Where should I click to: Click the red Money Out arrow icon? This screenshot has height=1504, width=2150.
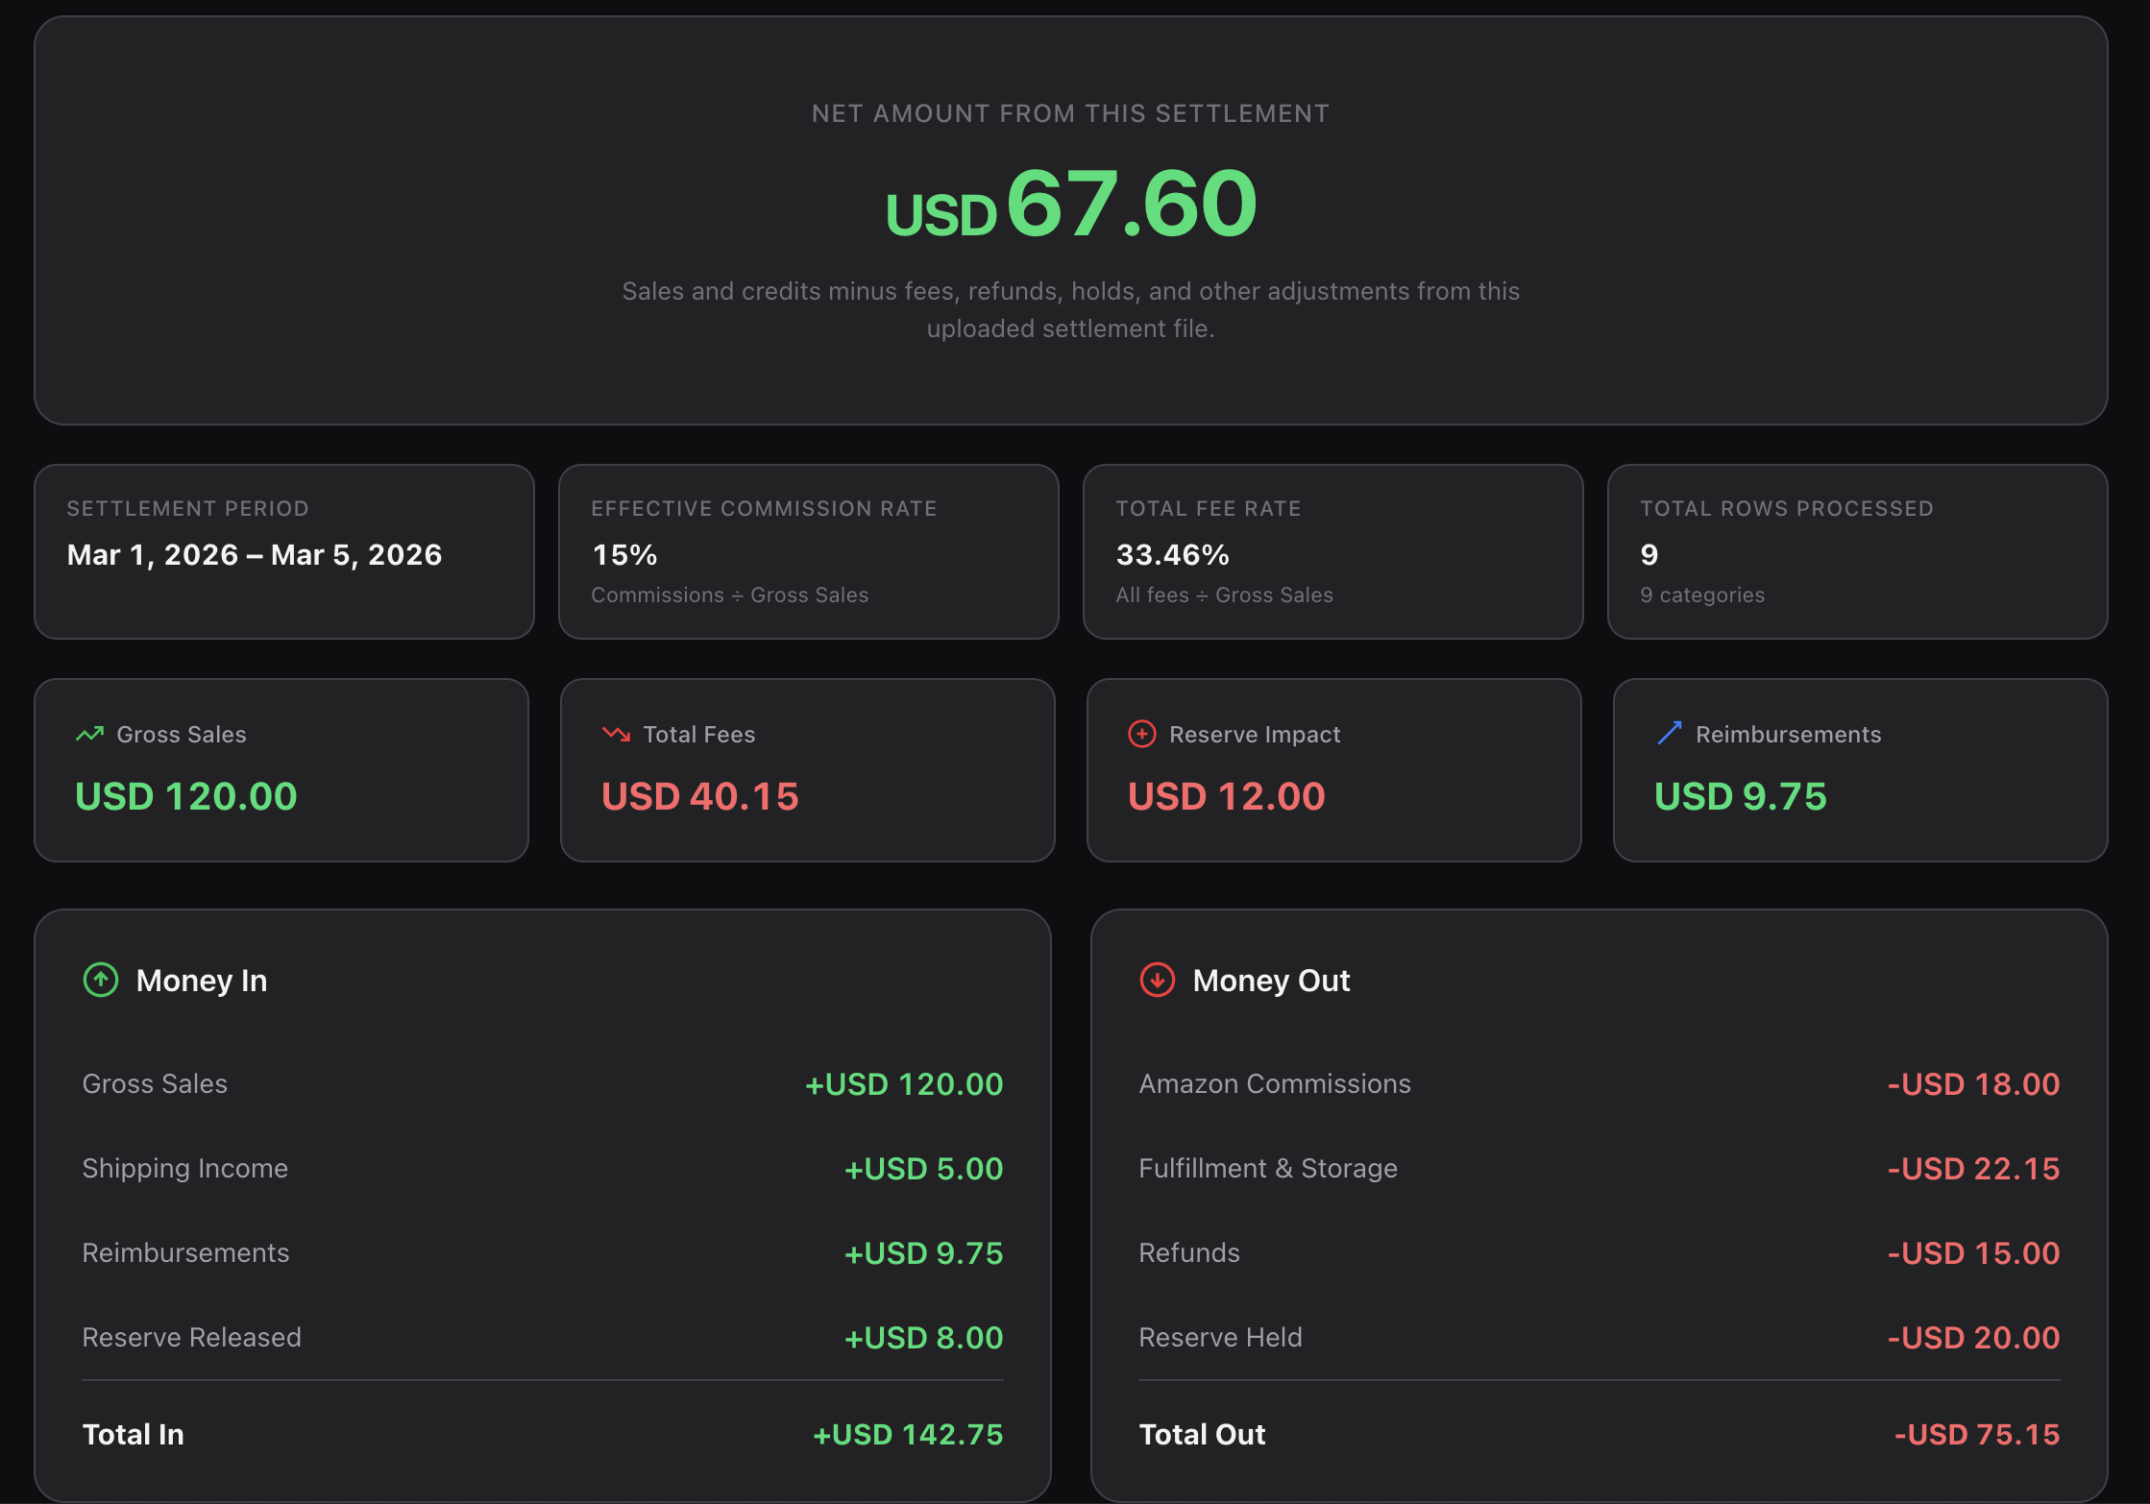coord(1157,980)
